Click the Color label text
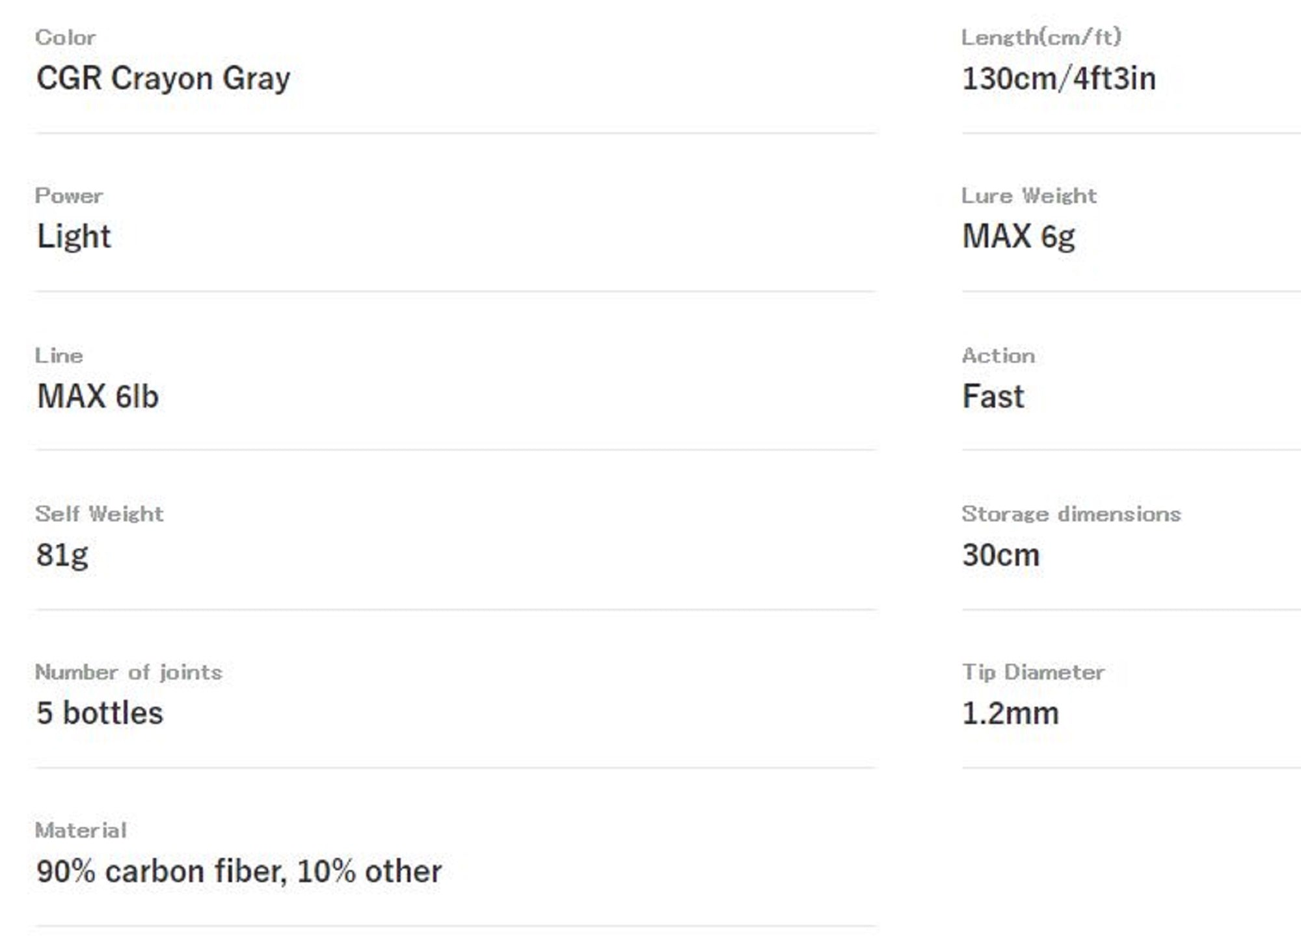This screenshot has width=1301, height=951. point(66,37)
